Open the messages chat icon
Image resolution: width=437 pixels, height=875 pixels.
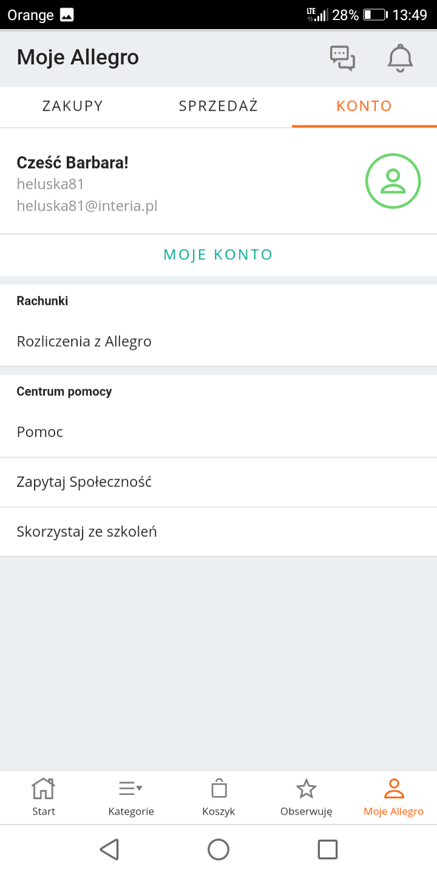pos(342,57)
